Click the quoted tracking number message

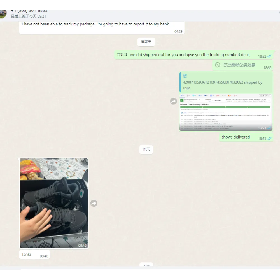tap(226, 83)
